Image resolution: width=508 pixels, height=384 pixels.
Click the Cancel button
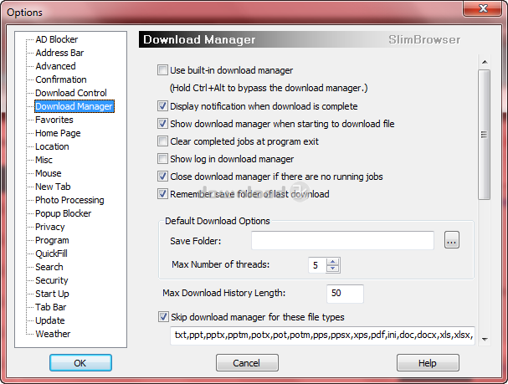click(247, 363)
